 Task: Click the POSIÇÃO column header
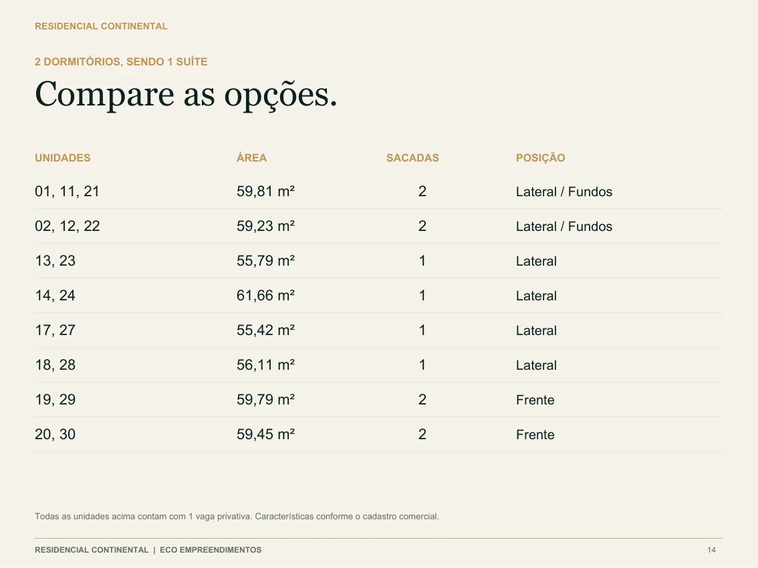[541, 158]
